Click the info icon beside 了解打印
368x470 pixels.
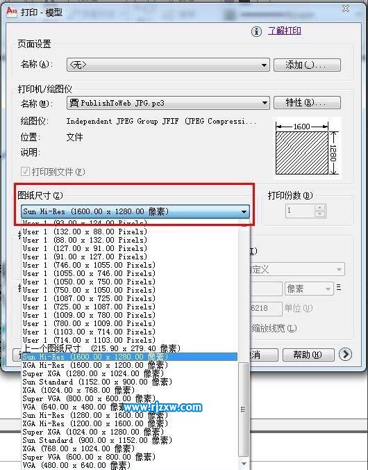point(256,31)
